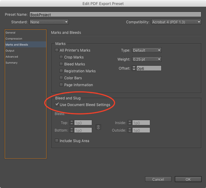Open the Compatibility dropdown menu
The width and height of the screenshot is (206, 188).
tap(176, 22)
